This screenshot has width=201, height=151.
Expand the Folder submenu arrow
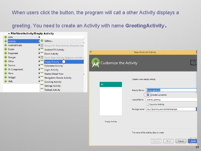pyautogui.click(x=39, y=49)
